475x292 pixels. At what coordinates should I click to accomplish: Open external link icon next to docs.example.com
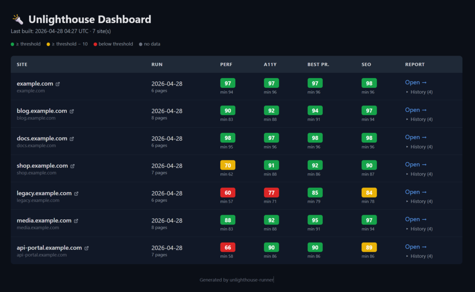coord(72,139)
